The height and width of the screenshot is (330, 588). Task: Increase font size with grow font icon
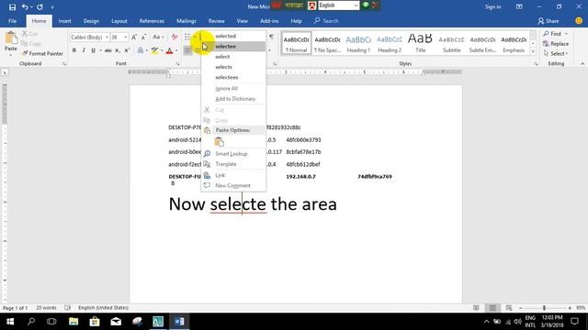tap(134, 37)
